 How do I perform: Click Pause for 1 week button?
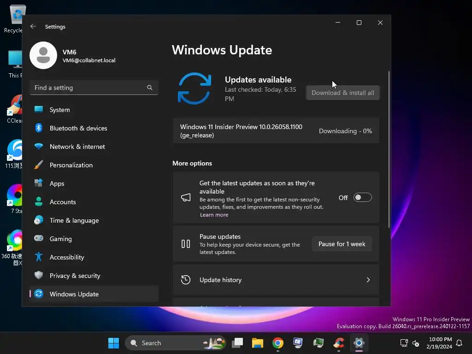(342, 244)
